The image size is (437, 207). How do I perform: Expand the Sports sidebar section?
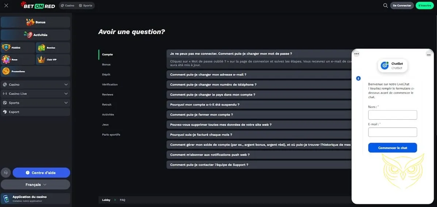(x=35, y=103)
